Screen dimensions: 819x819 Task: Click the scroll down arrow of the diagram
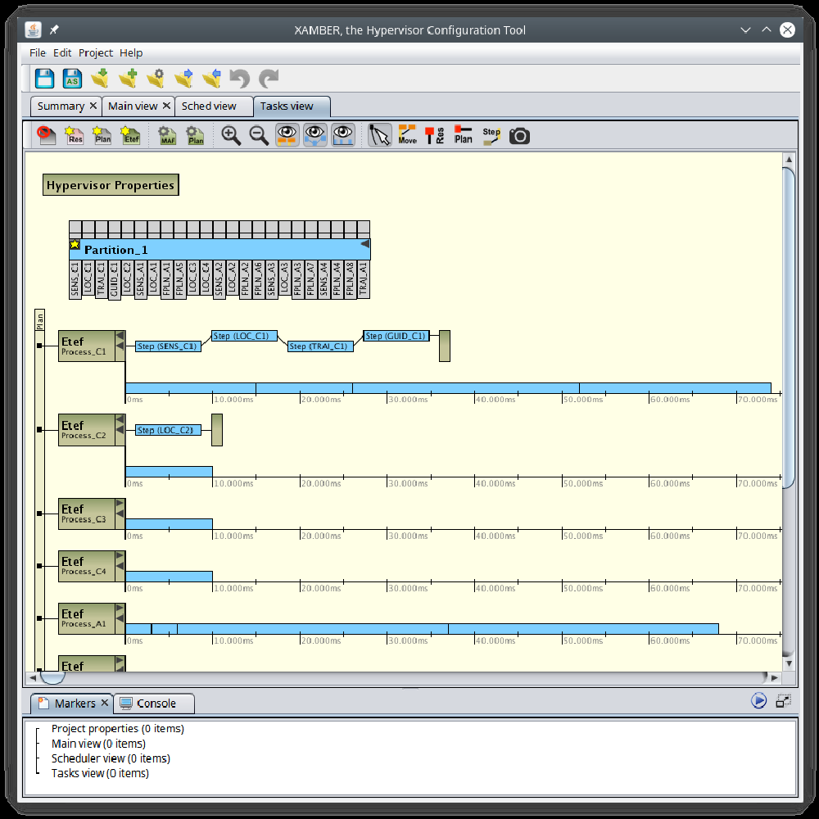pyautogui.click(x=789, y=663)
